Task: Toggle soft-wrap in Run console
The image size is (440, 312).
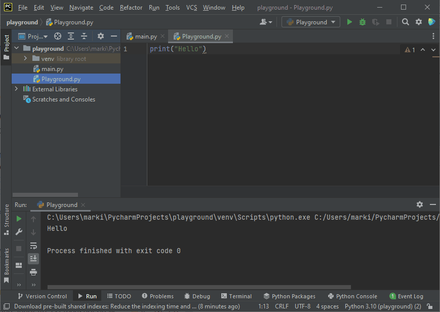Action: pyautogui.click(x=33, y=246)
